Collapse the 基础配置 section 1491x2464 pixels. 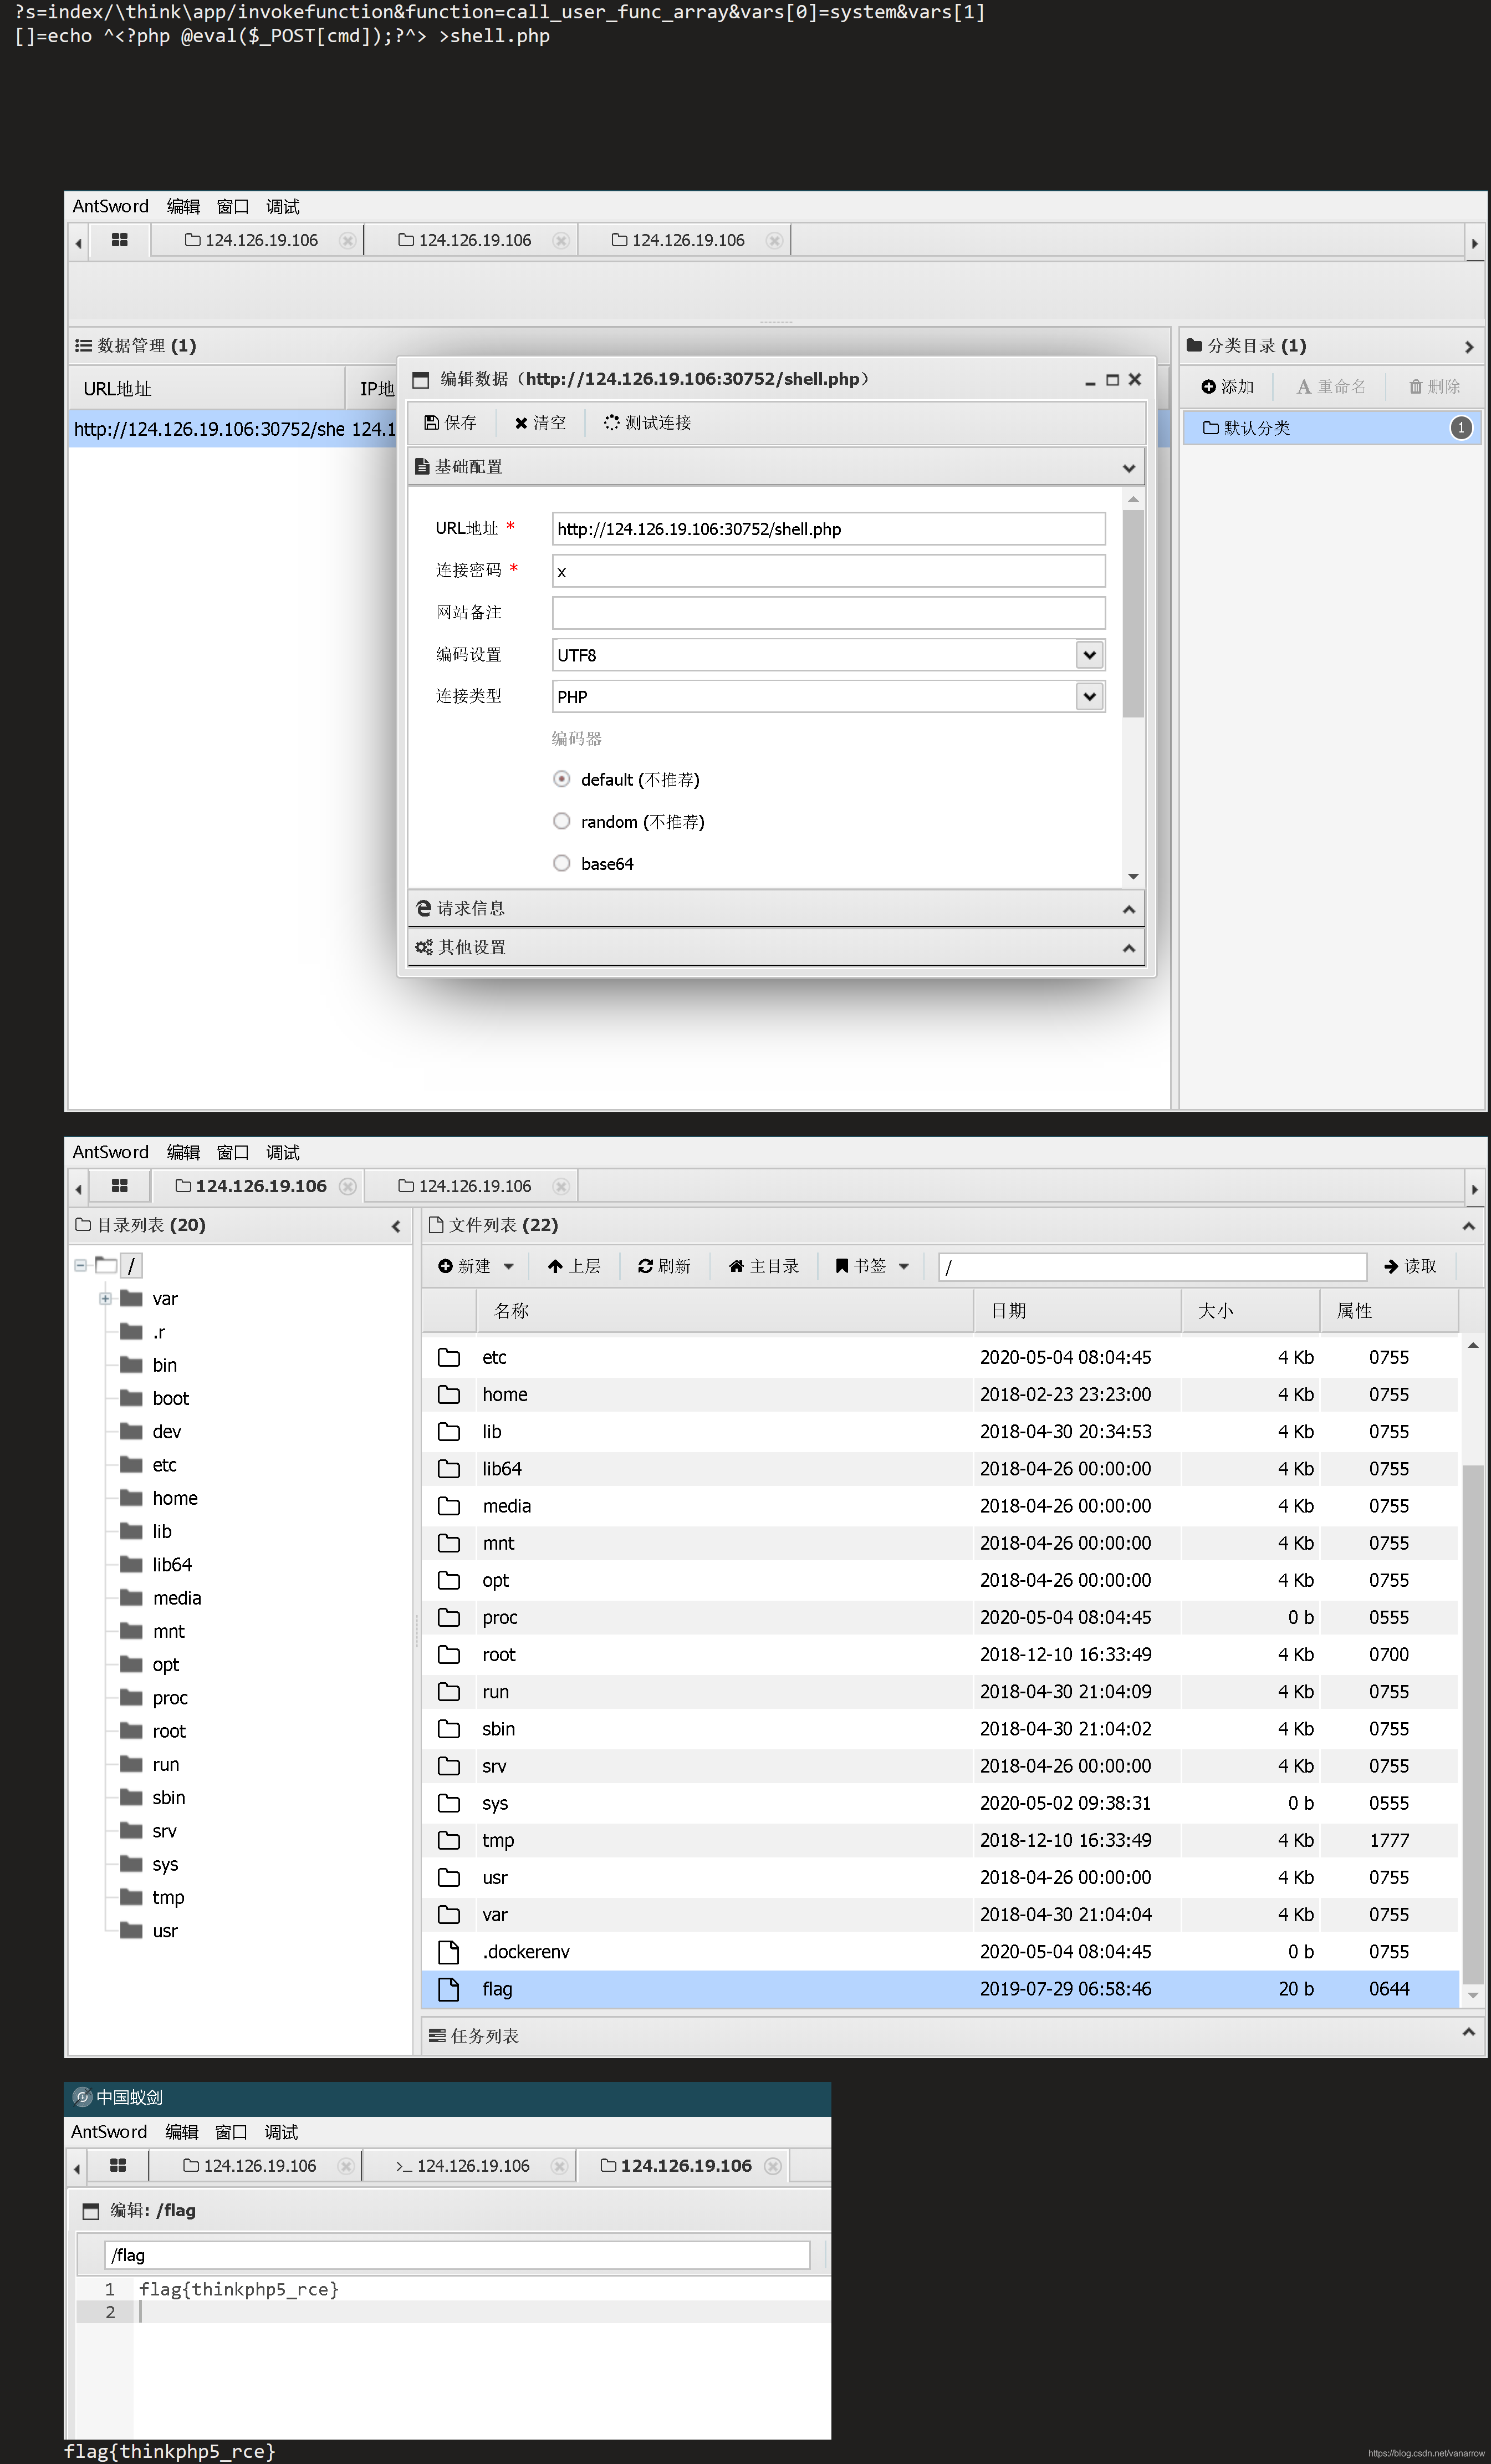(x=1128, y=468)
